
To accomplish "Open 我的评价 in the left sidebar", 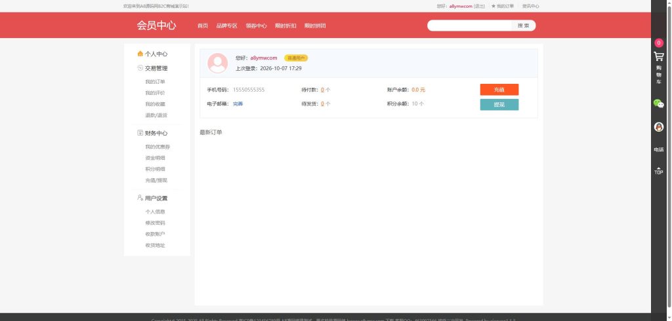I will click(x=155, y=93).
